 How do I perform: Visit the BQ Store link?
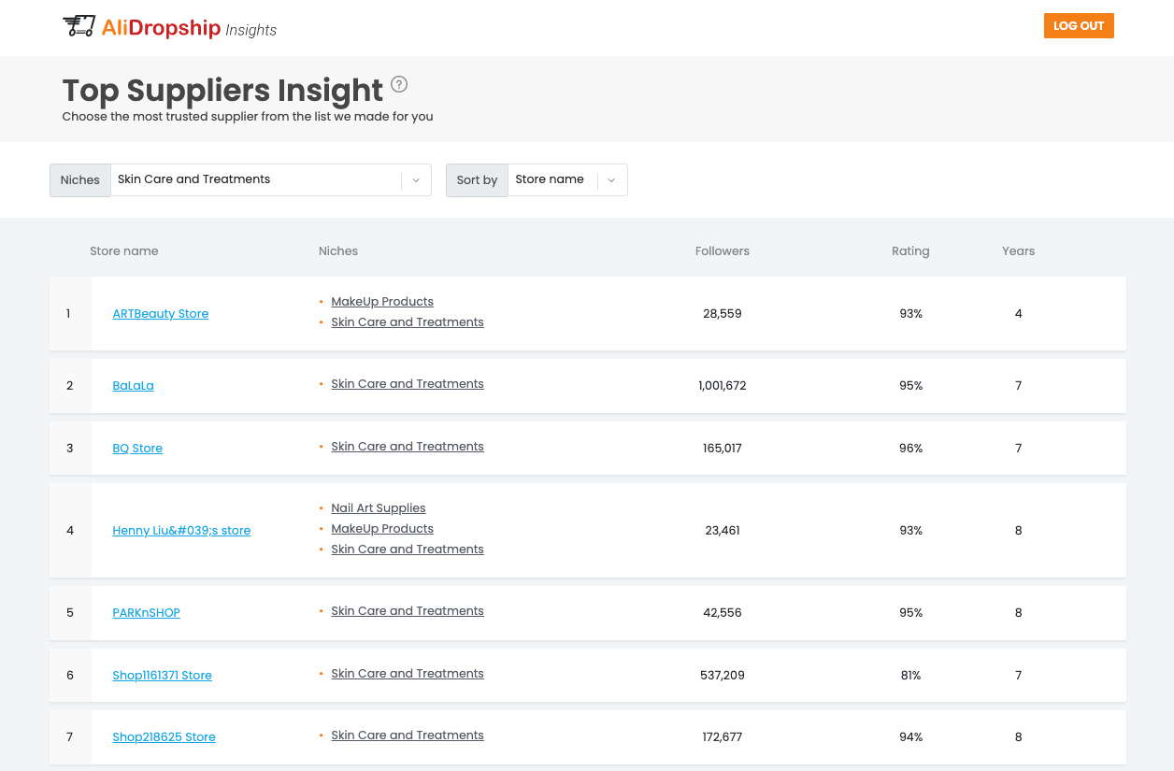(137, 449)
